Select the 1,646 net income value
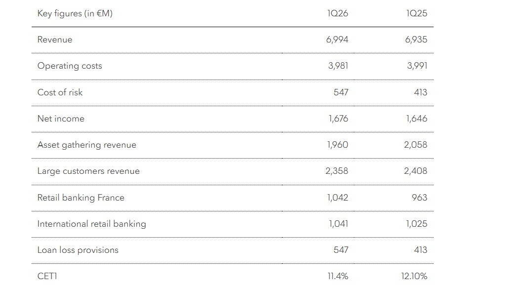Viewport: 520px width, 288px height. pyautogui.click(x=416, y=119)
